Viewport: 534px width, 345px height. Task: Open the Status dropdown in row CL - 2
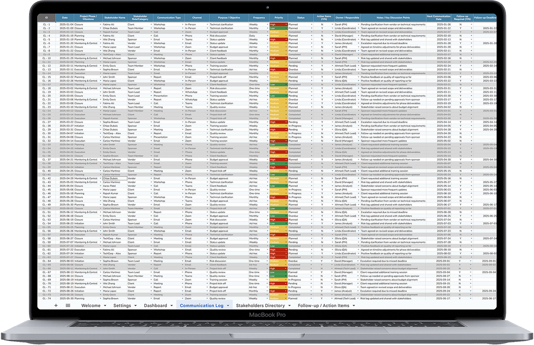tap(312, 28)
